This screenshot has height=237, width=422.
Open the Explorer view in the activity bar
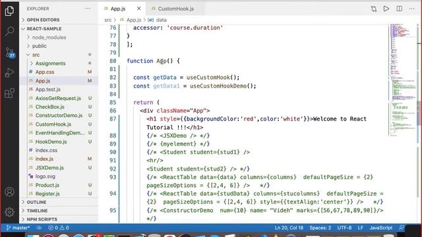point(9,11)
